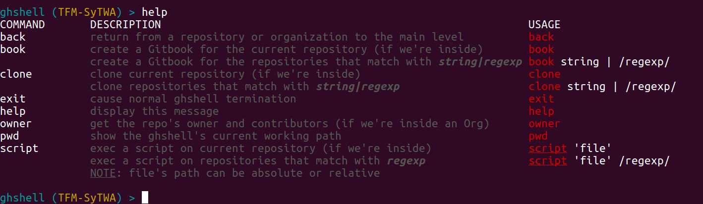The height and width of the screenshot is (204, 703).
Task: Click the bold 'string|regexp' in the book description
Action: click(481, 61)
